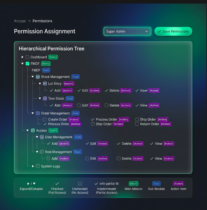Click the Tree Stock [Sub] badge
The image size is (207, 210).
70,98
